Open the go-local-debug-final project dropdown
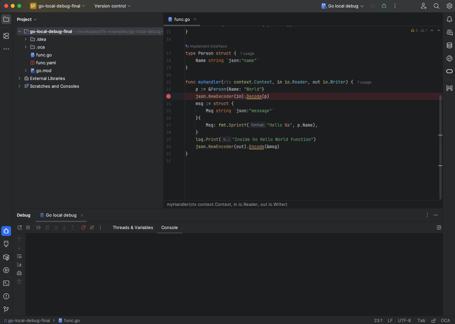The width and height of the screenshot is (455, 324). [x=57, y=6]
